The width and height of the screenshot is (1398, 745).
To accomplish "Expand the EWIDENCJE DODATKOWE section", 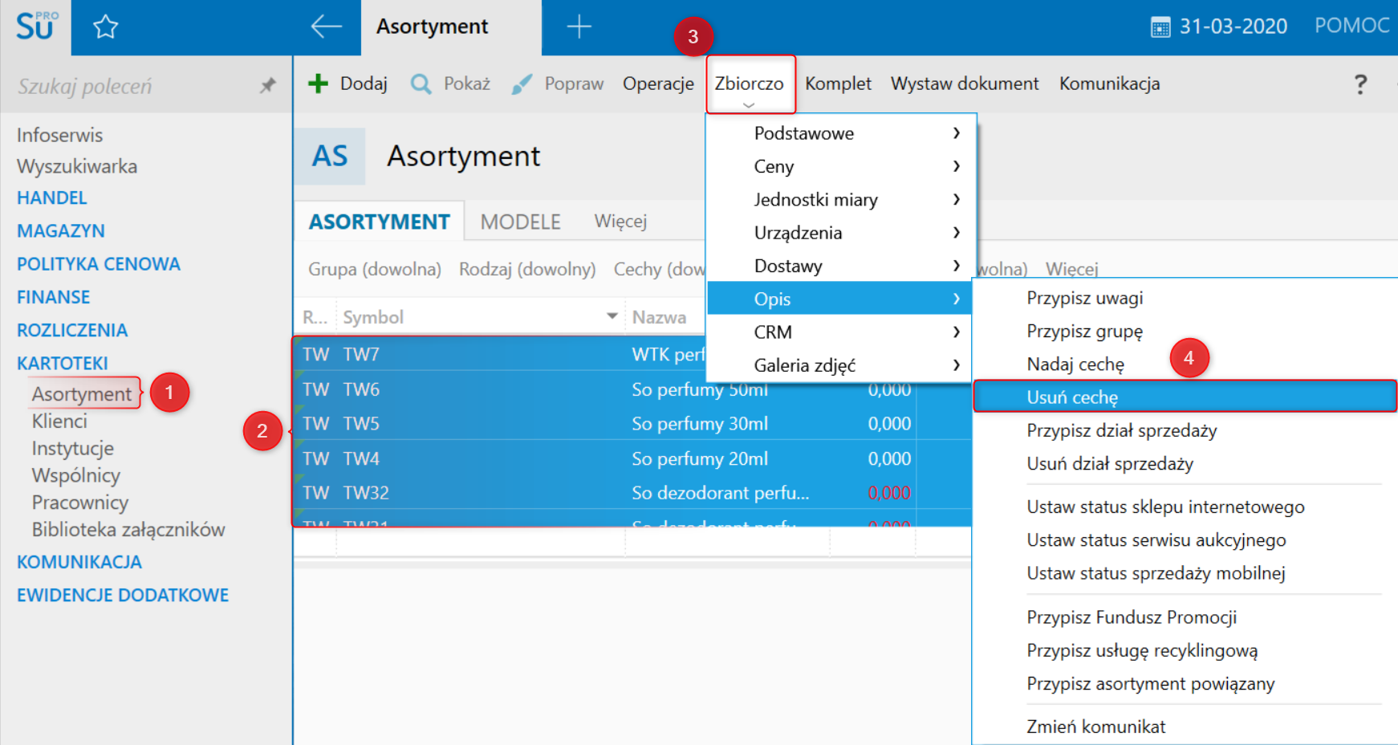I will pyautogui.click(x=123, y=595).
